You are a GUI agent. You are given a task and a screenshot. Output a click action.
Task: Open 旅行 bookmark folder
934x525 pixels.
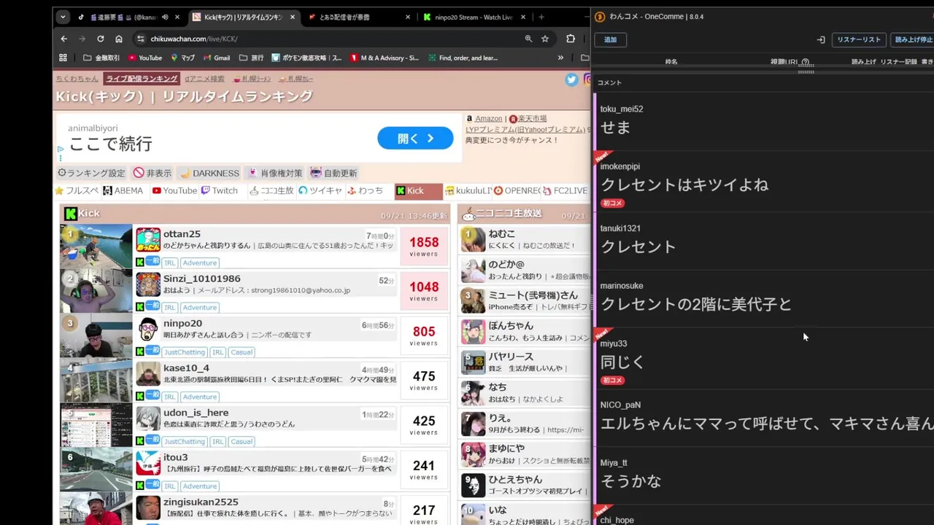coord(252,58)
